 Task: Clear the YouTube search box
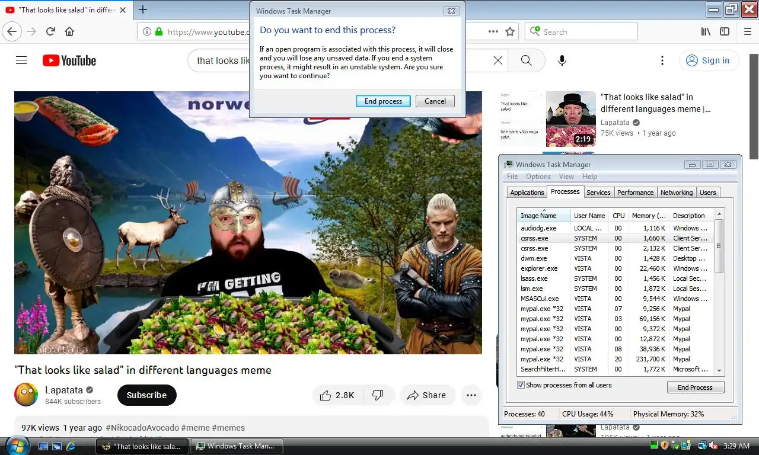point(498,60)
